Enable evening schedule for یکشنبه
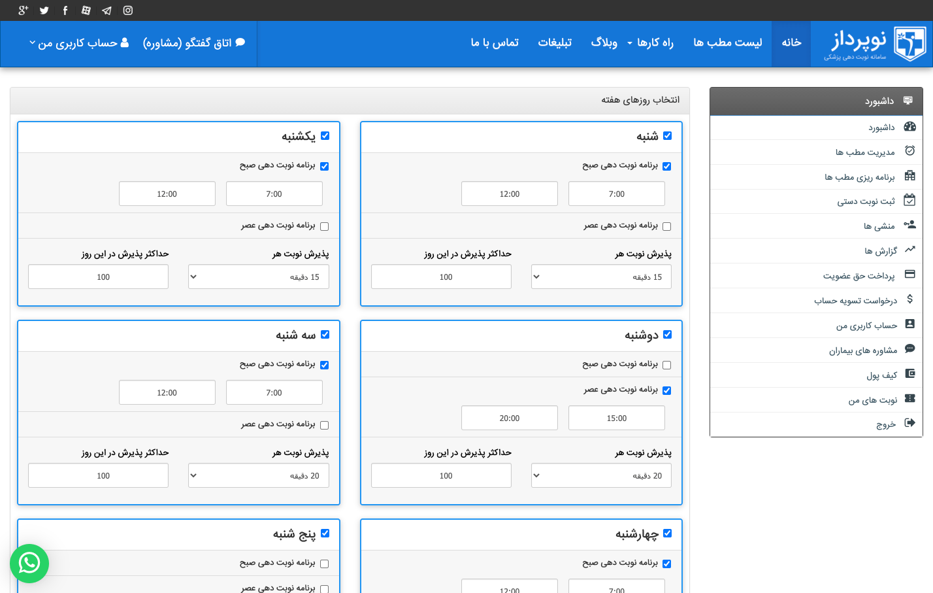This screenshot has width=933, height=593. [325, 226]
